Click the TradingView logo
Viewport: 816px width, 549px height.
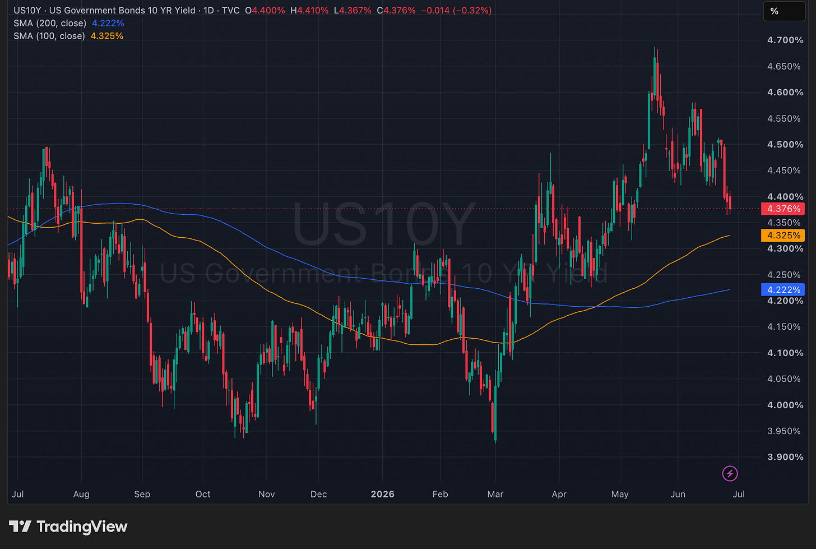pos(68,527)
